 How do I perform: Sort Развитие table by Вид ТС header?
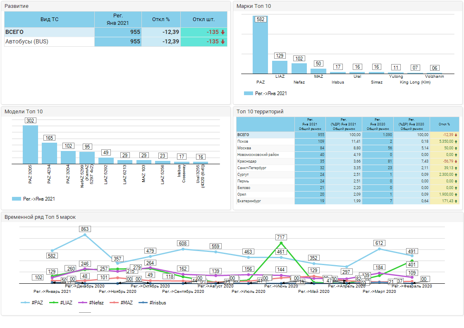(x=49, y=19)
